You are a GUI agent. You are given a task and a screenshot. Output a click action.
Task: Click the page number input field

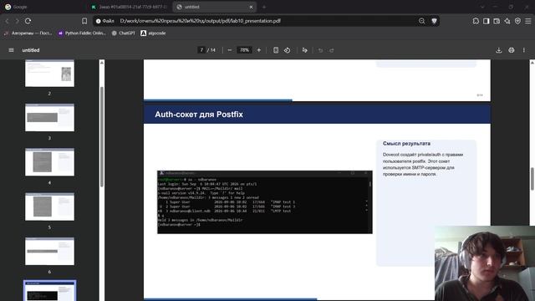click(201, 50)
